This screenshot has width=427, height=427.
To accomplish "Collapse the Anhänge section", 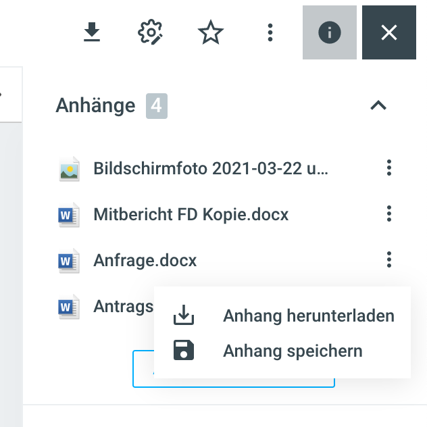I will tap(378, 105).
